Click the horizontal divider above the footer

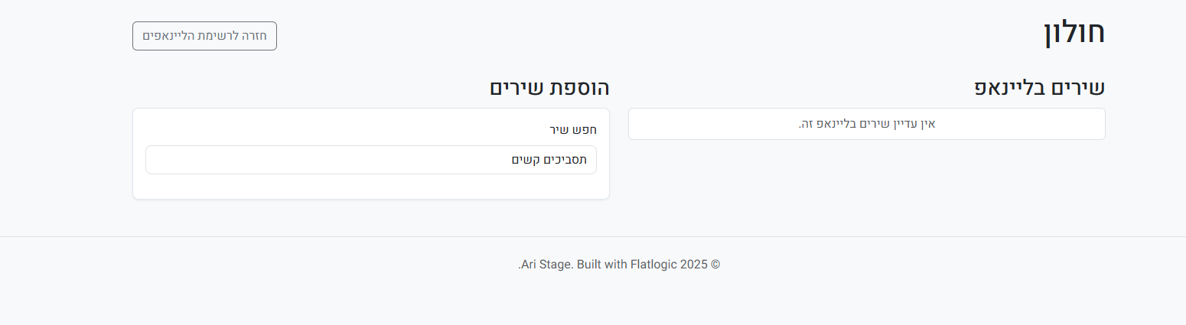point(593,236)
